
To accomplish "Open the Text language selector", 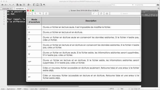I will pyautogui.click(x=125, y=89).
